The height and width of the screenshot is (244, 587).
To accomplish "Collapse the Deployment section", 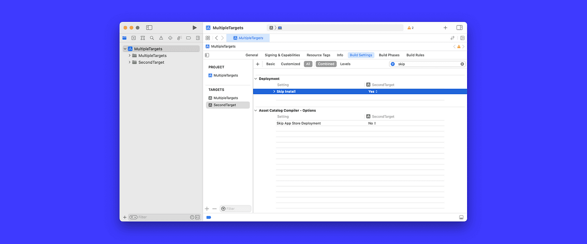I will (x=256, y=78).
